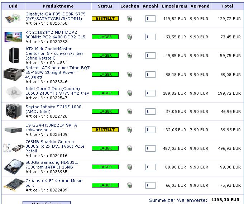Click trash icon for CoolerMaster Centurion 5
This screenshot has width=244, height=204.
tap(130, 56)
